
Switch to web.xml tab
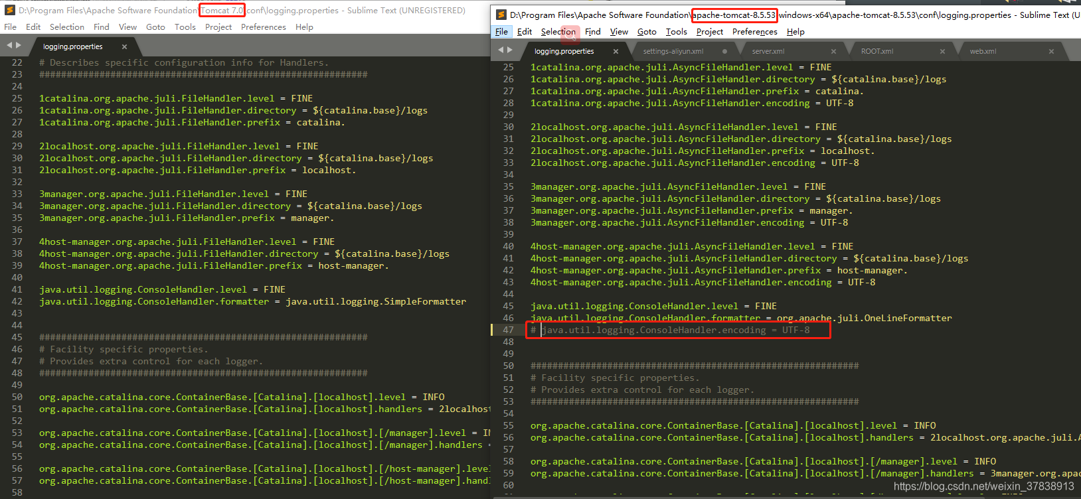(x=983, y=51)
